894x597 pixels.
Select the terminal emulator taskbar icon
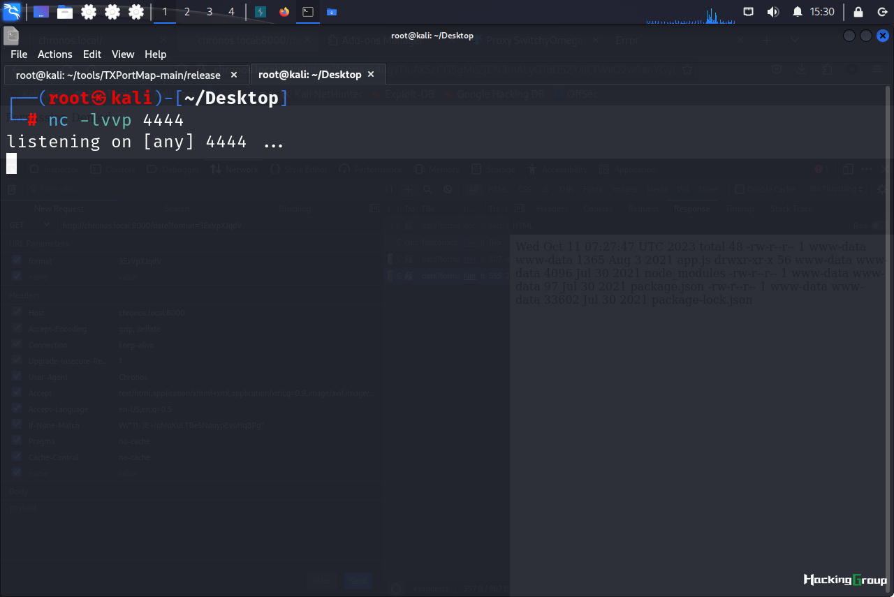pyautogui.click(x=307, y=12)
